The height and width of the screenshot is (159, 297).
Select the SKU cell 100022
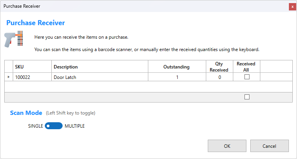click(x=32, y=77)
